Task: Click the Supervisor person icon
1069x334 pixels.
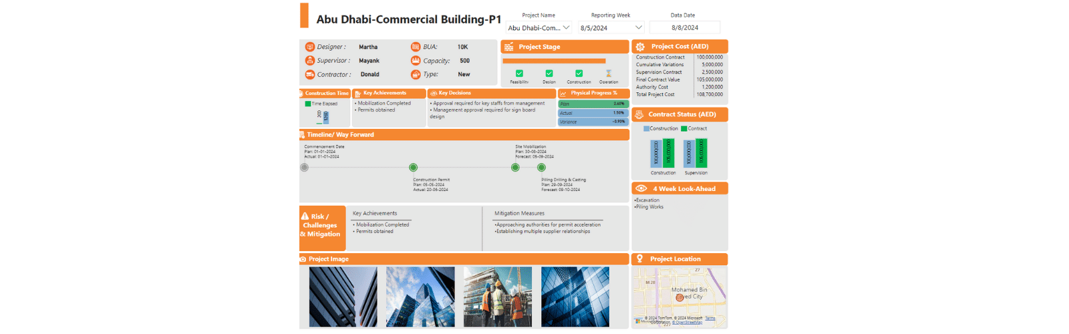Action: click(x=310, y=61)
